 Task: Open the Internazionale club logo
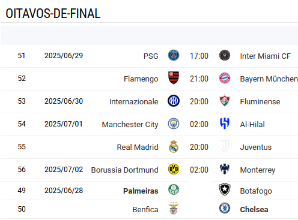174,101
